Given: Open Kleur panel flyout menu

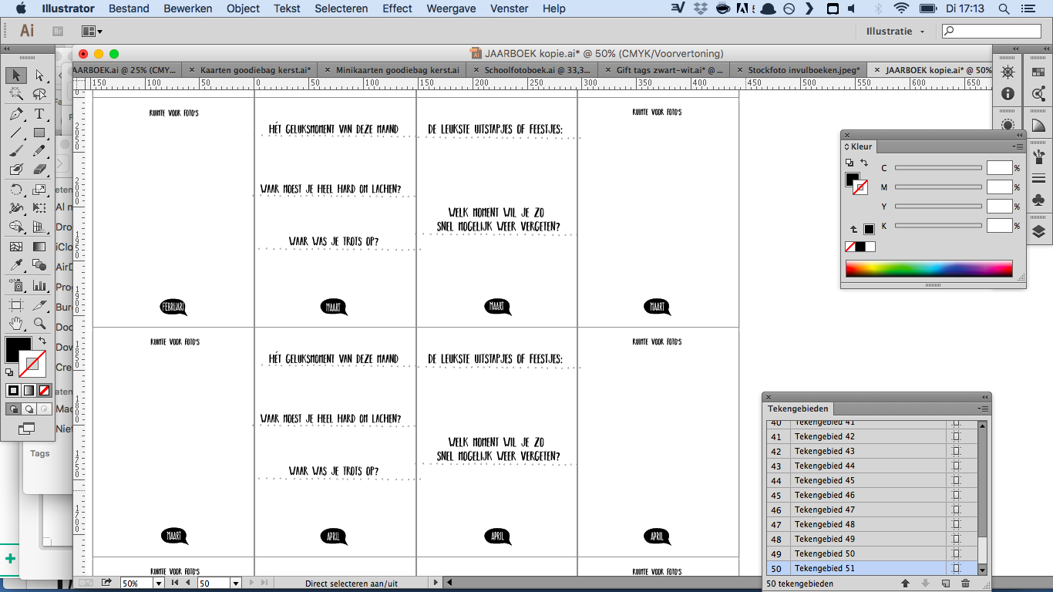Looking at the screenshot, I should [x=1018, y=146].
